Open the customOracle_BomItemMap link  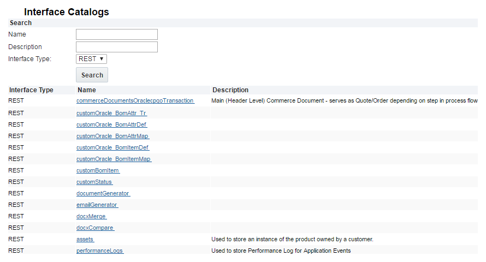pyautogui.click(x=114, y=159)
